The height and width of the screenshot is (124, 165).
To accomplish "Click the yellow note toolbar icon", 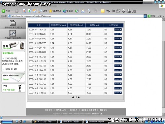I will click(x=103, y=11).
